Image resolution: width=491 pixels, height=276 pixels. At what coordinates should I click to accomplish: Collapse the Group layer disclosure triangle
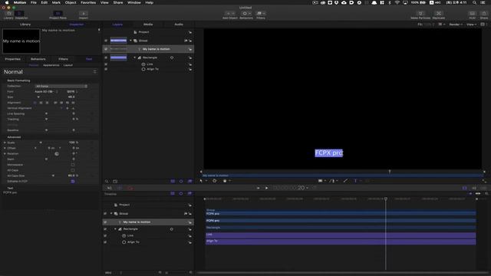[130, 41]
